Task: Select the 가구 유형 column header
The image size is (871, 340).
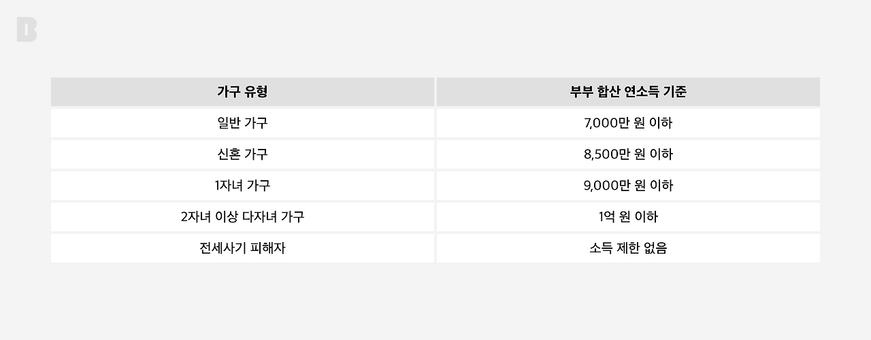Action: tap(242, 92)
